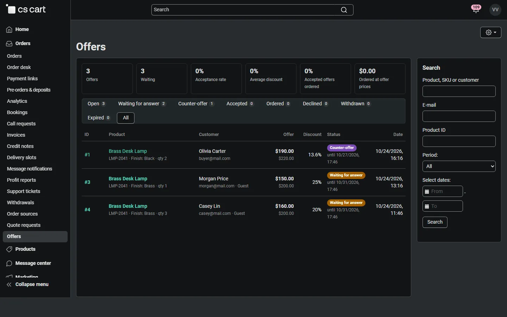Click the Search button in the filter panel
507x317 pixels.
click(435, 222)
